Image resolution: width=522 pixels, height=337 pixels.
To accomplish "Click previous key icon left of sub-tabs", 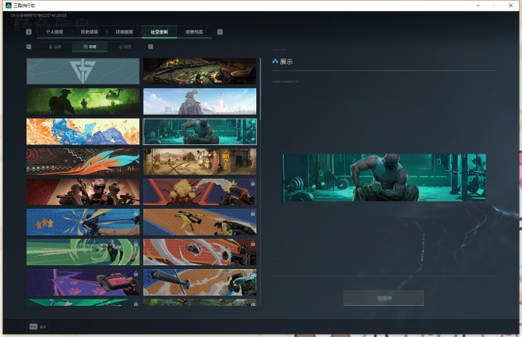I will 29,47.
